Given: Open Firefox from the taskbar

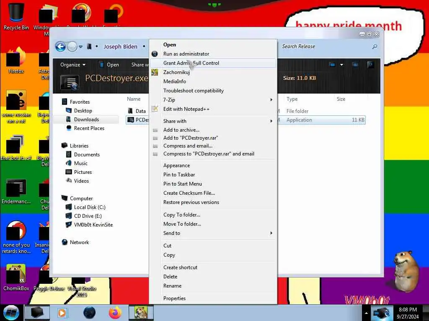Looking at the screenshot, I should click(115, 313).
